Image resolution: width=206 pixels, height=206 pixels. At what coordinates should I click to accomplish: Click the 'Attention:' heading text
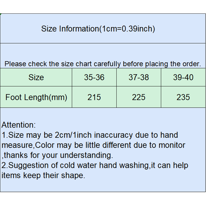pos(19,125)
